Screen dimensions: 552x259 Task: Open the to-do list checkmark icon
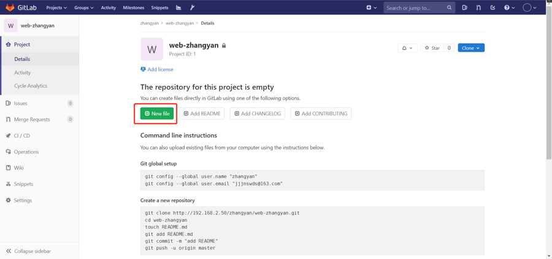click(x=493, y=8)
